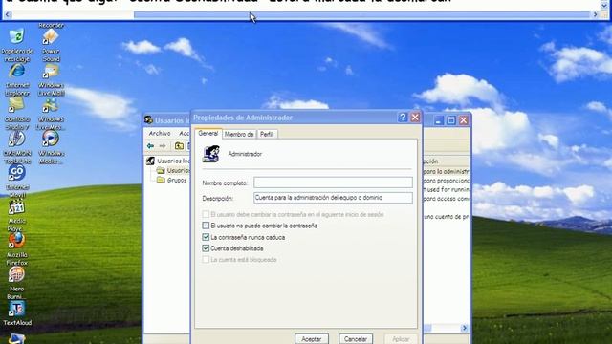This screenshot has width=612, height=344.
Task: Click the down arrow of the top window's vertical scrollbar
Action: (x=604, y=6)
